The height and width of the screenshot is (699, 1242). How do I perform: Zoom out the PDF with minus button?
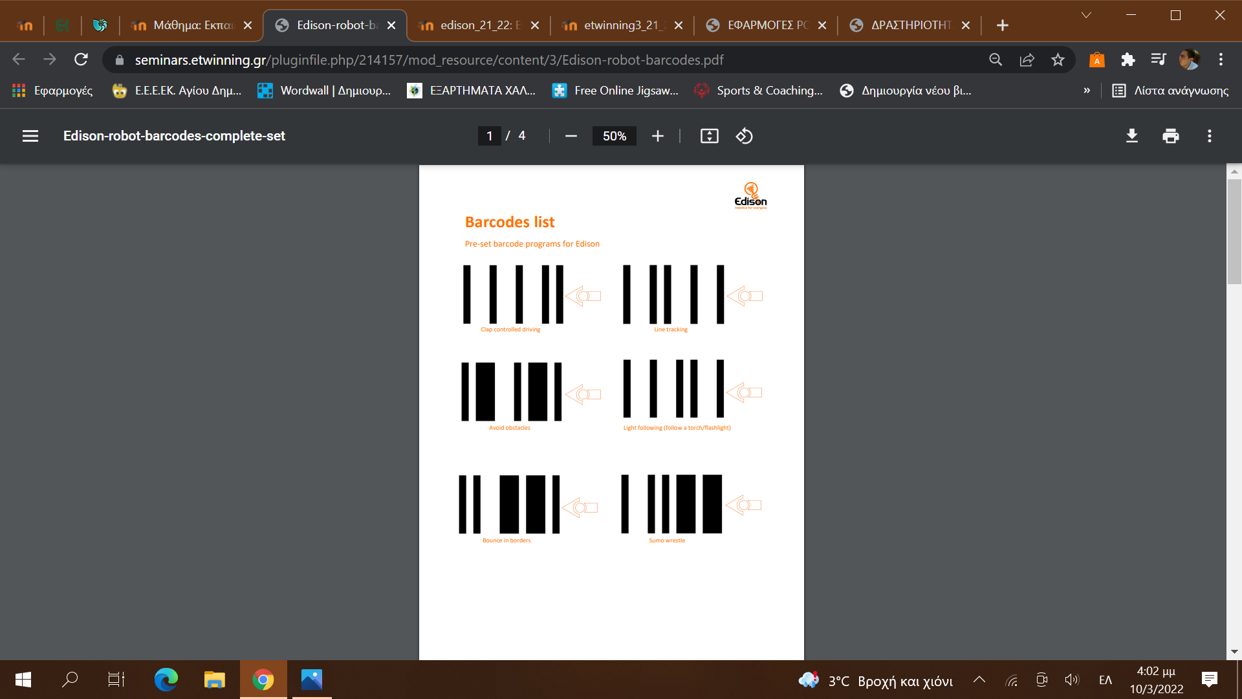pyautogui.click(x=571, y=136)
